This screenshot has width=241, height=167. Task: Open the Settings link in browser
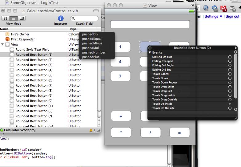(211, 16)
